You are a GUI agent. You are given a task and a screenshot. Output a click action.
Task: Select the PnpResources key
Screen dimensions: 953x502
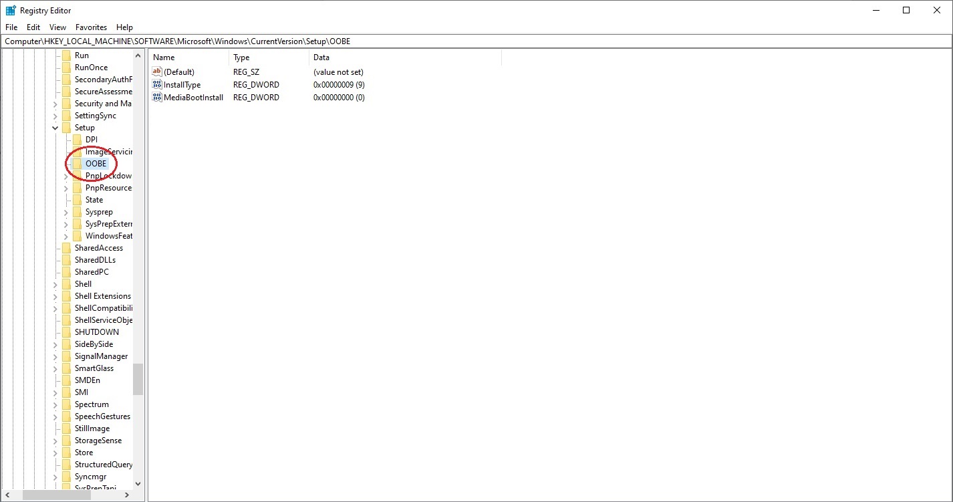[109, 188]
